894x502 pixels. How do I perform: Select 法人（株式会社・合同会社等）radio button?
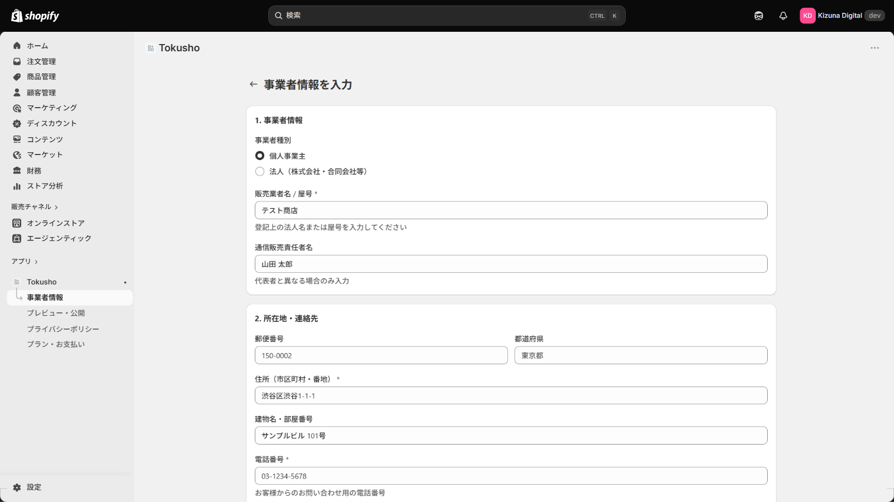coord(260,171)
